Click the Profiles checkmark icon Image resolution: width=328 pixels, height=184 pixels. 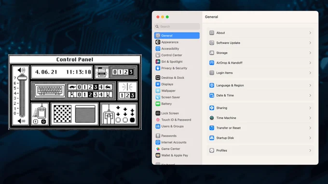click(212, 150)
